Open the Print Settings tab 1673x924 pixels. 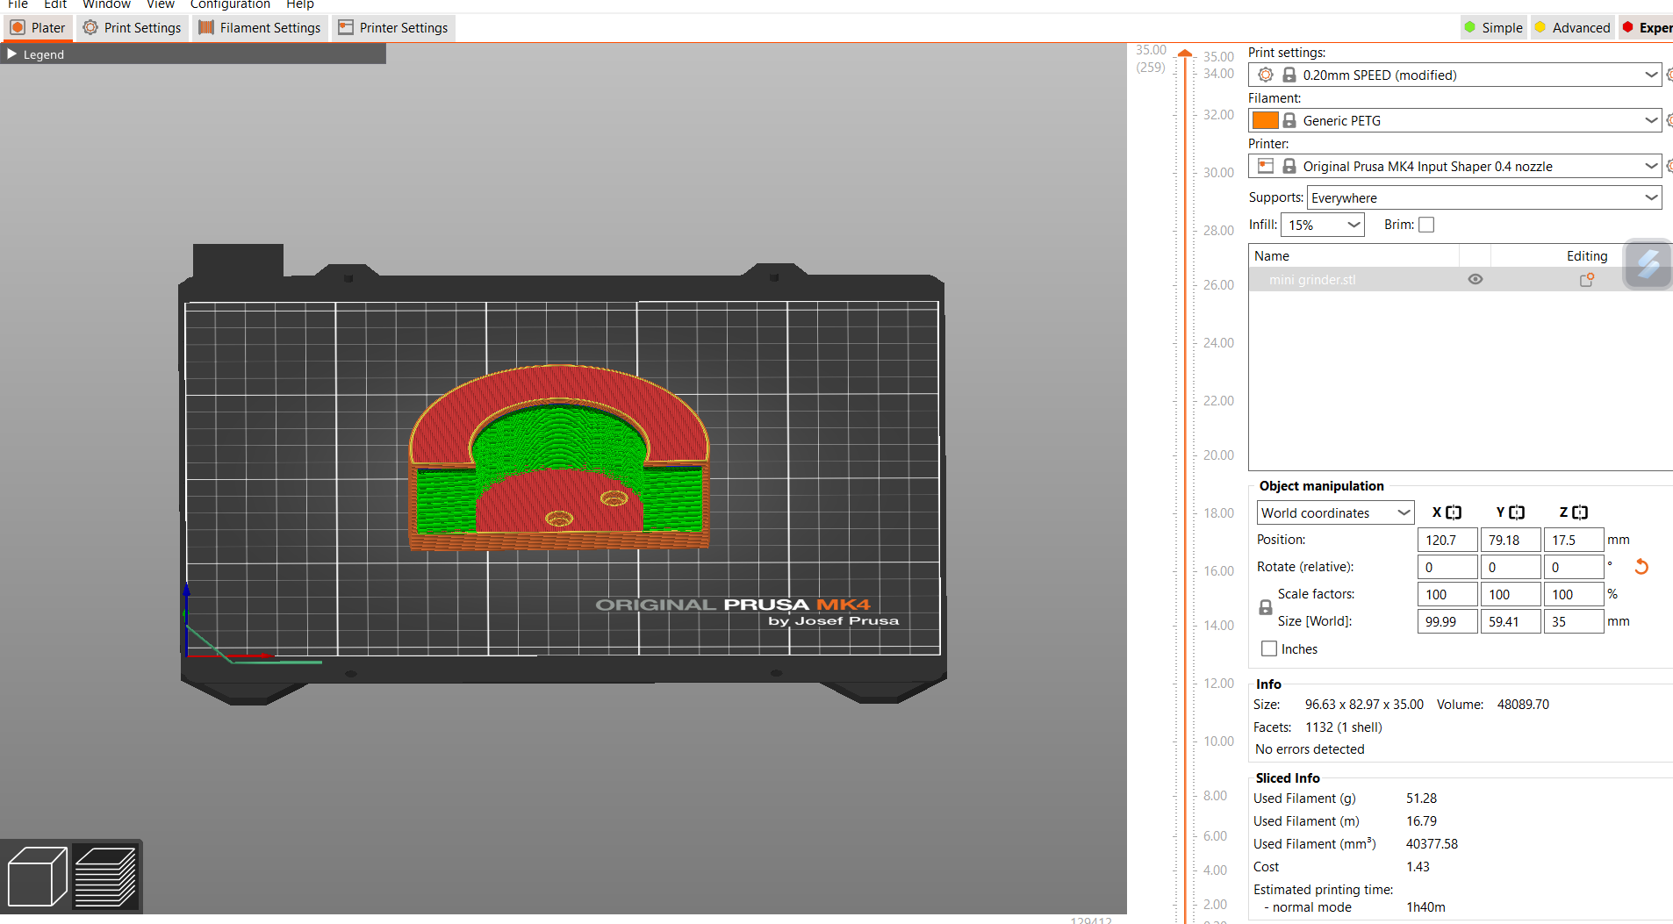(x=132, y=27)
